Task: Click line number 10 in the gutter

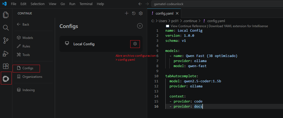Action: click(x=156, y=76)
